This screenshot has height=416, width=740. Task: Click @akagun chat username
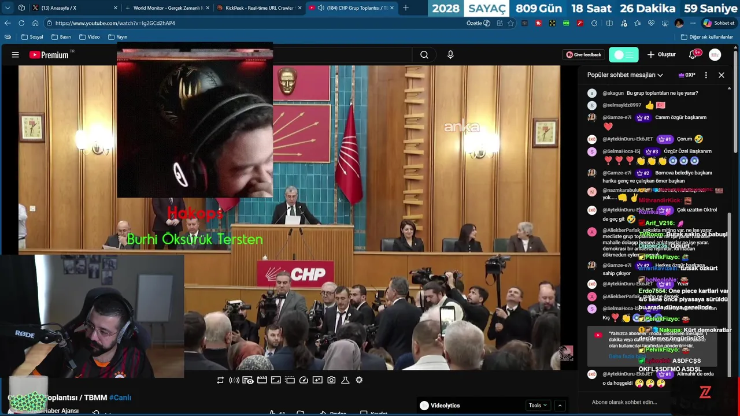(x=613, y=93)
